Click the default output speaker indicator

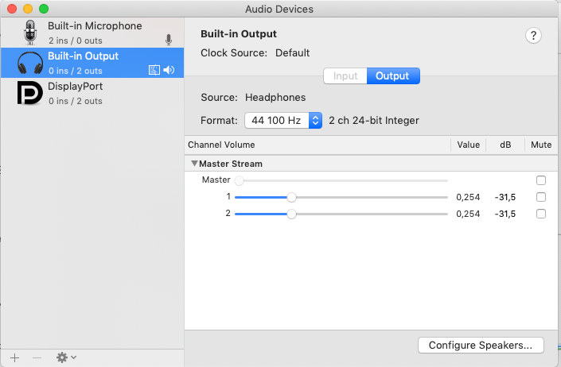pos(169,70)
